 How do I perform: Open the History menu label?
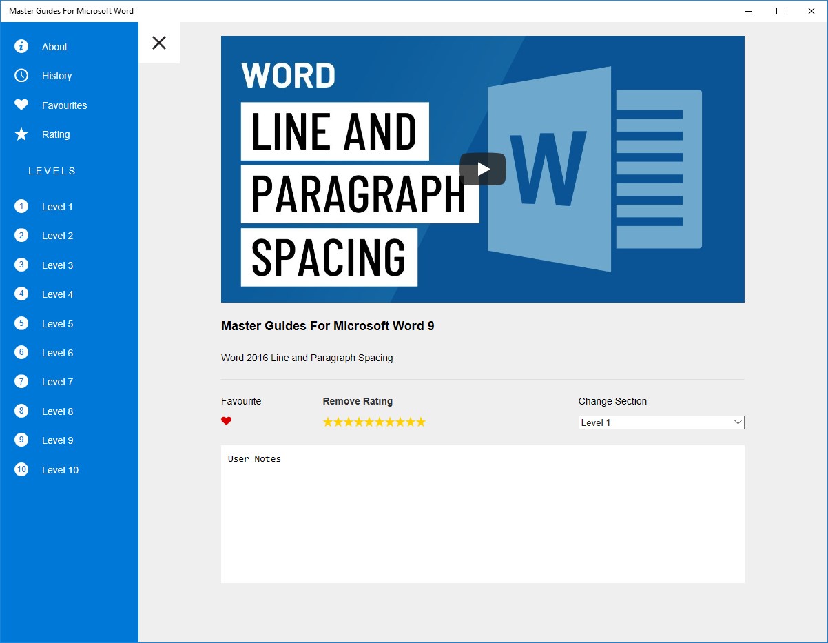coord(56,76)
